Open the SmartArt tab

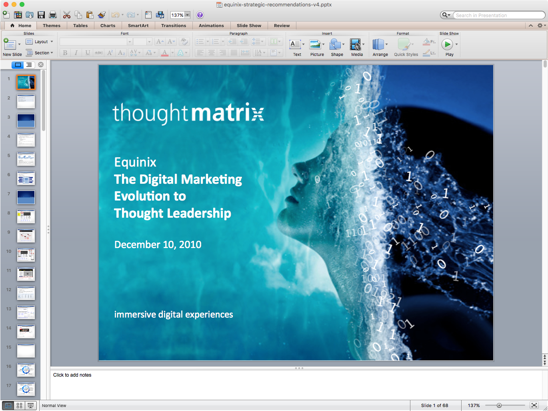[138, 26]
